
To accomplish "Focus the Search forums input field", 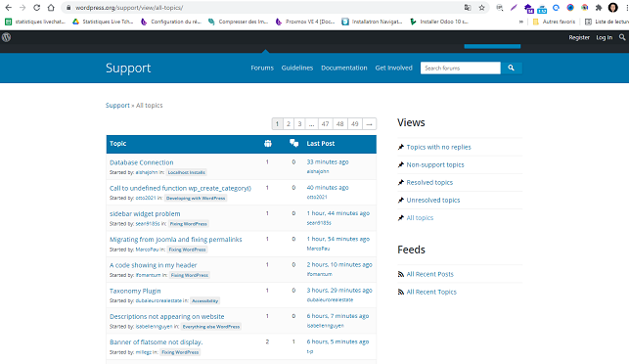I will (460, 68).
